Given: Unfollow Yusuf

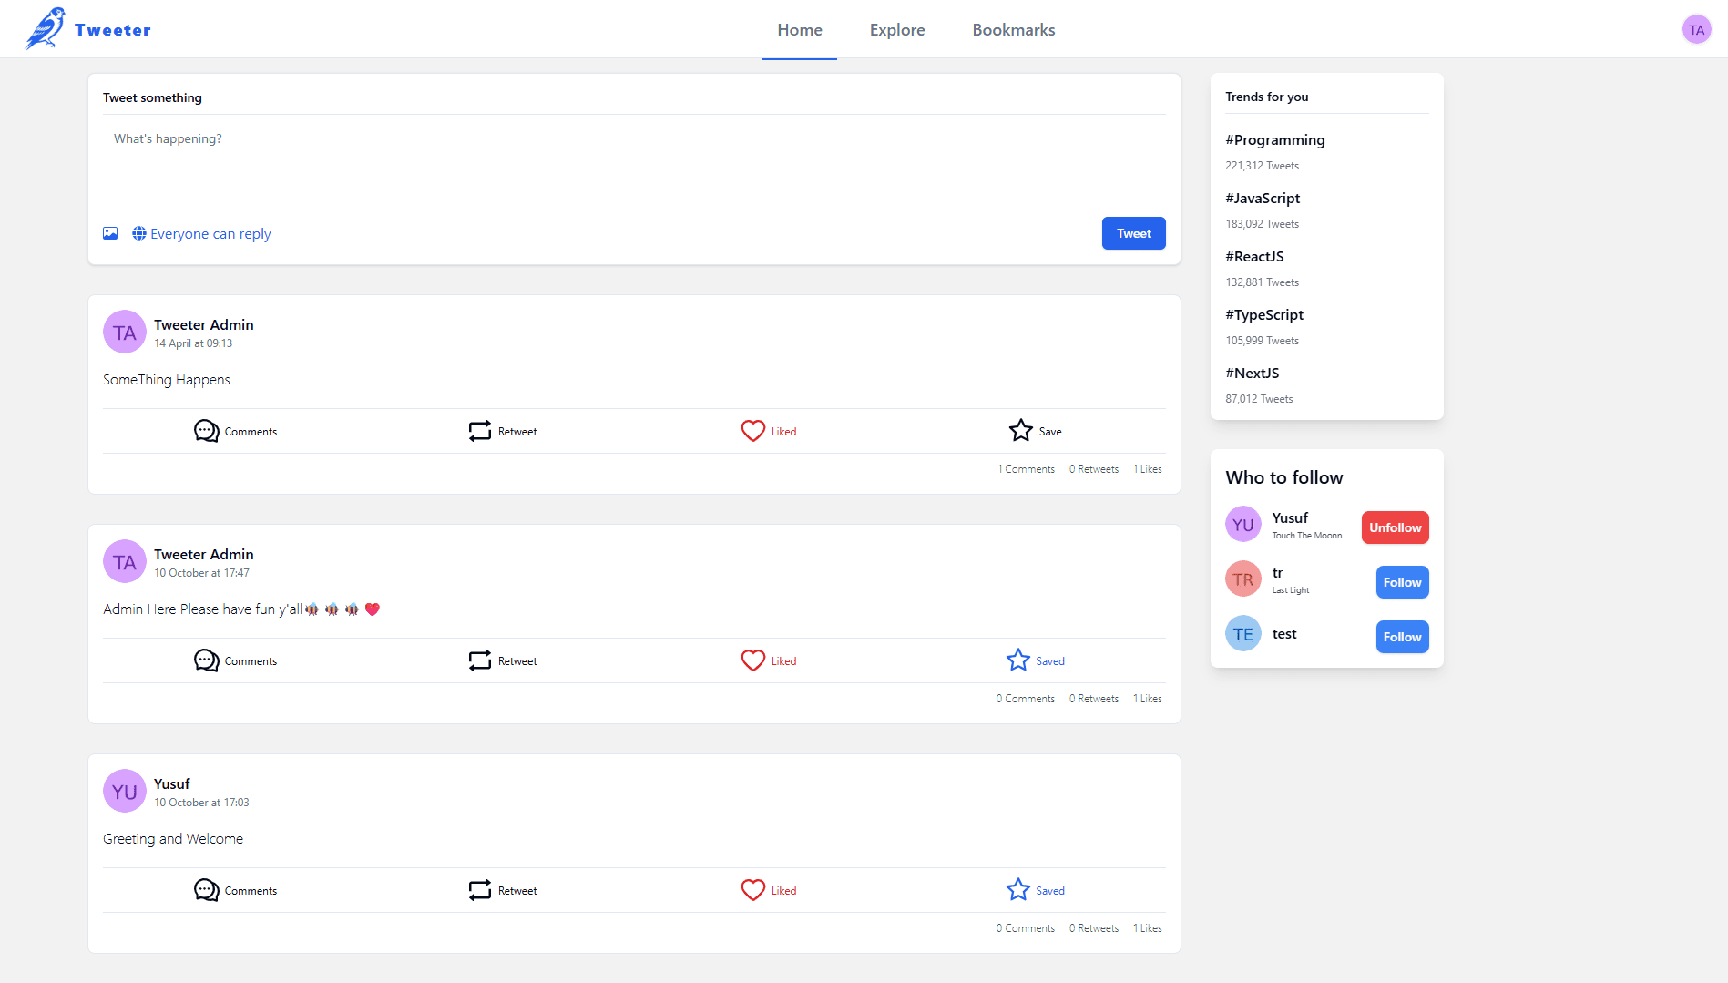Looking at the screenshot, I should [1395, 527].
